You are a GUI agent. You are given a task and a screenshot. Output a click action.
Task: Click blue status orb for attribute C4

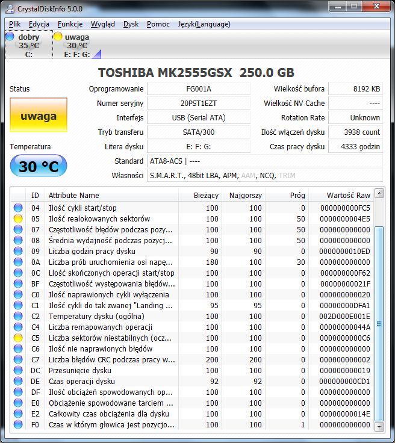coord(18,327)
